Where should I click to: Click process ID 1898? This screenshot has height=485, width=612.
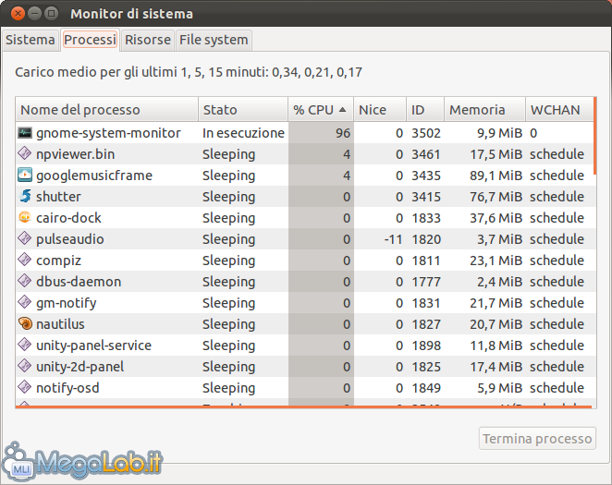coord(426,346)
